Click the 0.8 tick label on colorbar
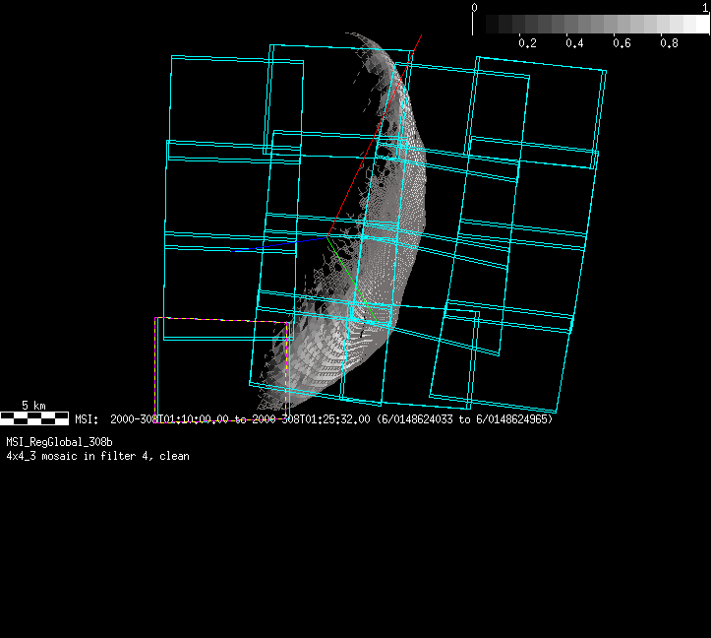 pos(669,44)
